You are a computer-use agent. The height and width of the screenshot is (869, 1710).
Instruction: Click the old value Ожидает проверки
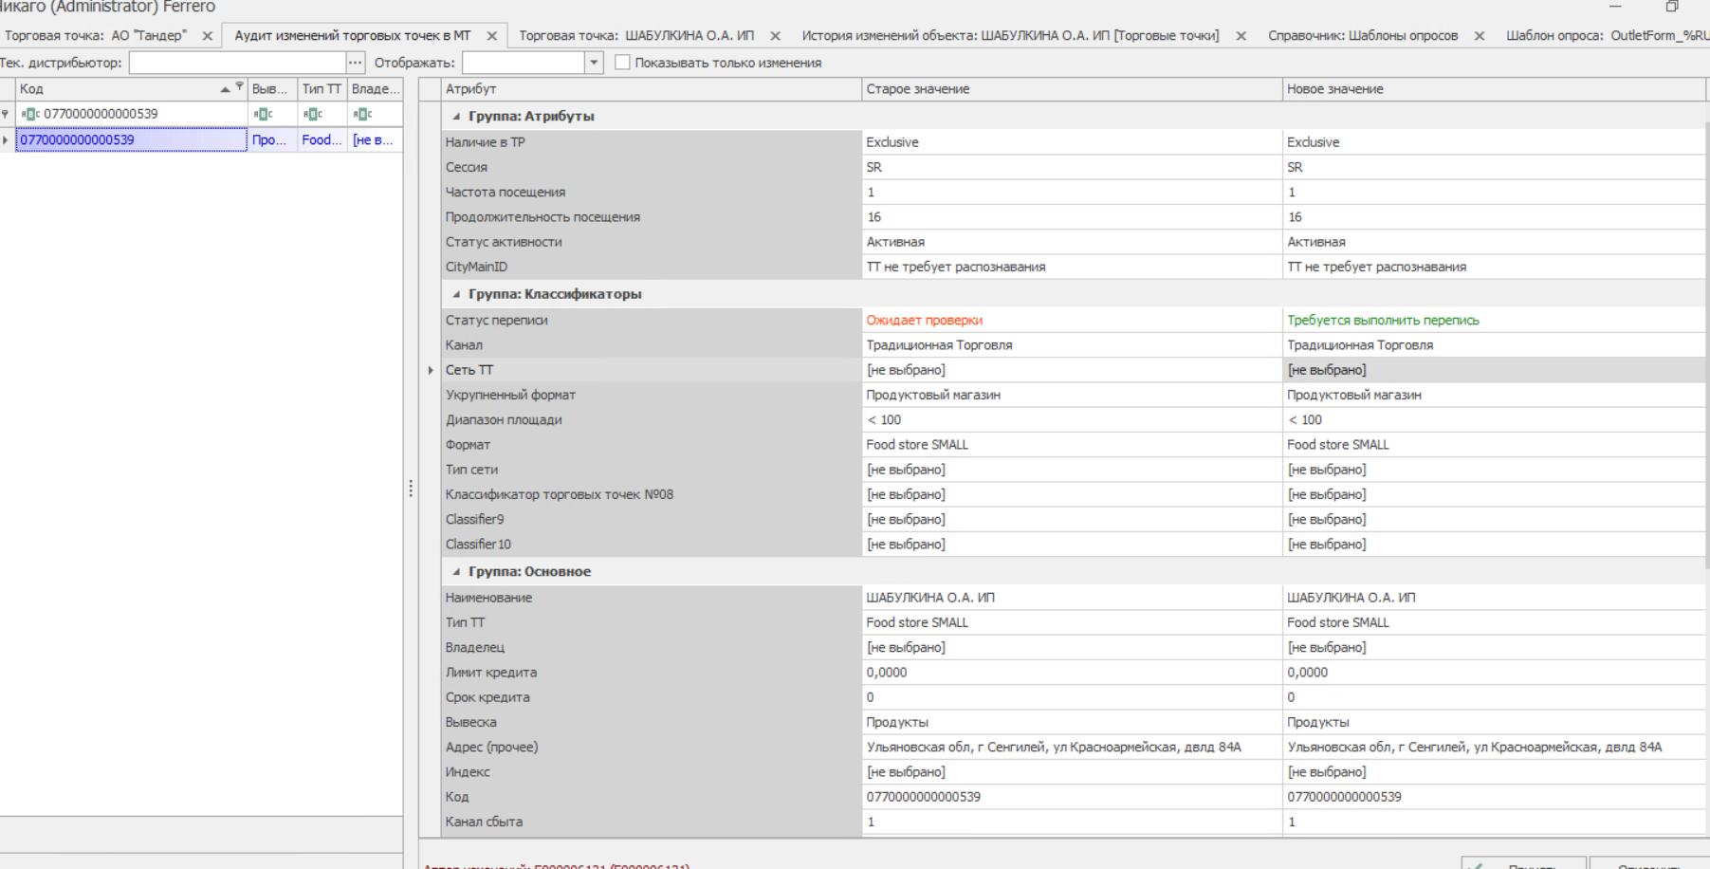(924, 321)
